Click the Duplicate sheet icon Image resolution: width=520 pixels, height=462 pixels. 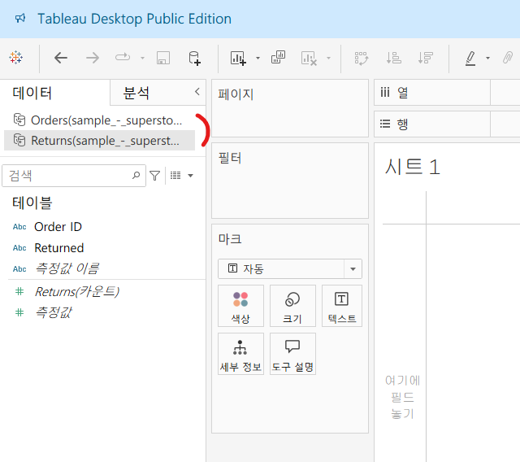pos(278,57)
